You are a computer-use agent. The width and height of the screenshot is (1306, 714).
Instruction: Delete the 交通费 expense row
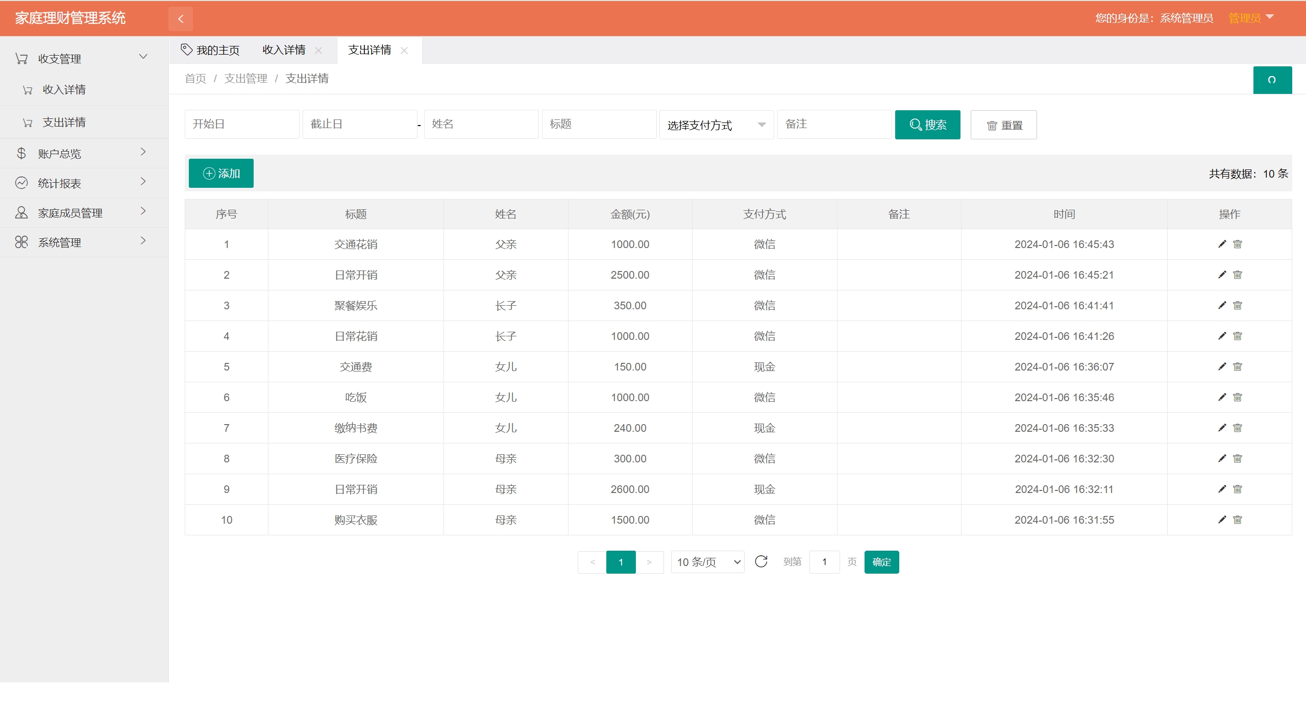coord(1237,366)
